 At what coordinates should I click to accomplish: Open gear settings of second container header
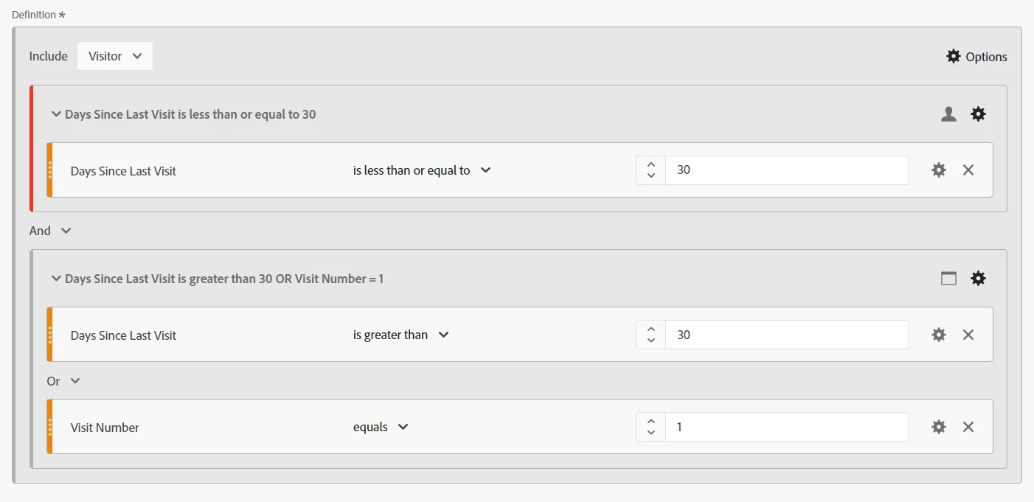[978, 279]
